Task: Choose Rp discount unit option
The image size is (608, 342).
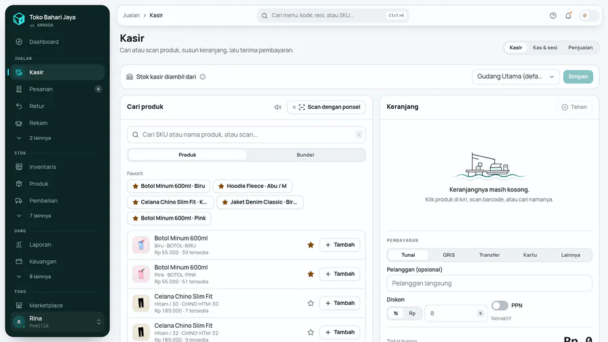Action: (x=412, y=314)
